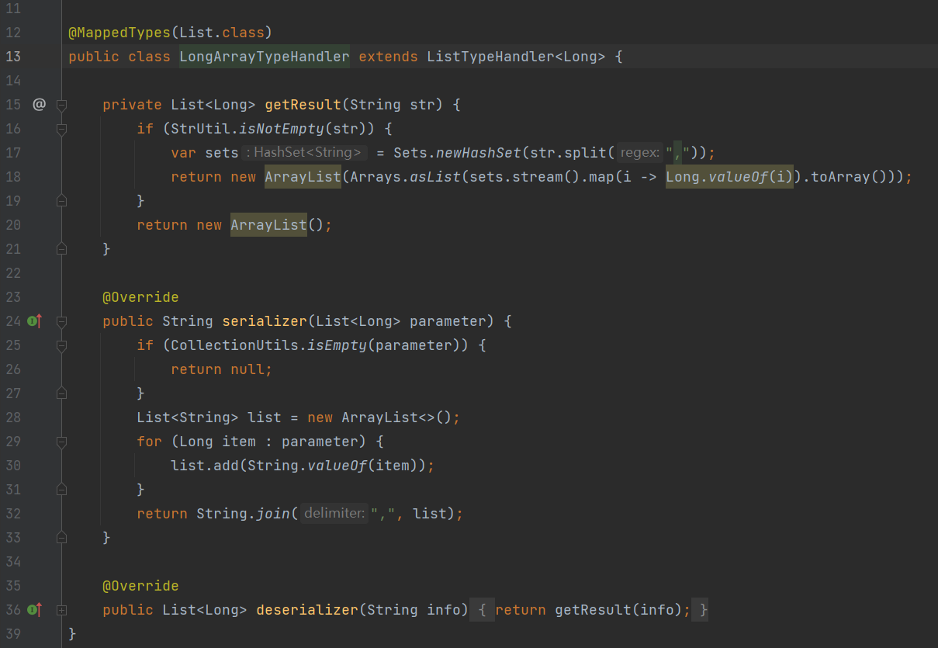Click the LongArrayTypeHandler class name

(264, 57)
